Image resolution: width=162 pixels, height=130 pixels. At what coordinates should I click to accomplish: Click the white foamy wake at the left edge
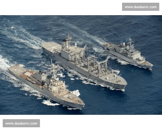tap(4, 64)
